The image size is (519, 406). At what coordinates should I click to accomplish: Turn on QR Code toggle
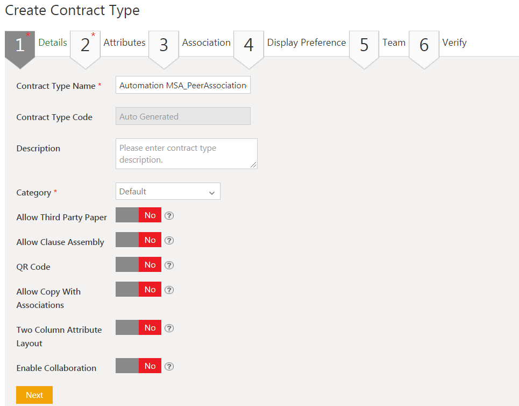tap(138, 265)
